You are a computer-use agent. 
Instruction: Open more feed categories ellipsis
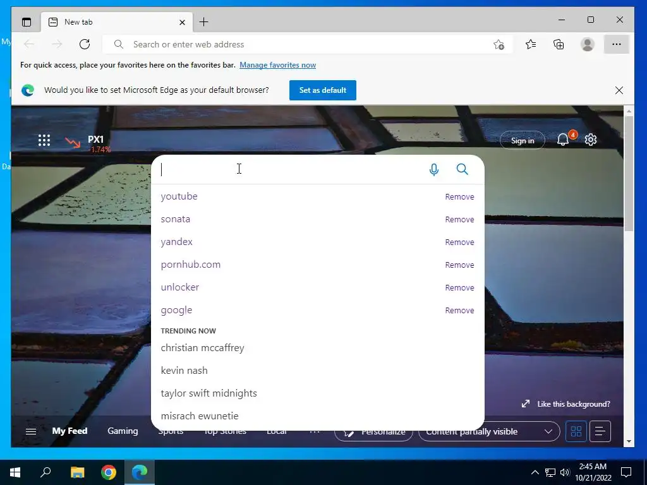(315, 431)
